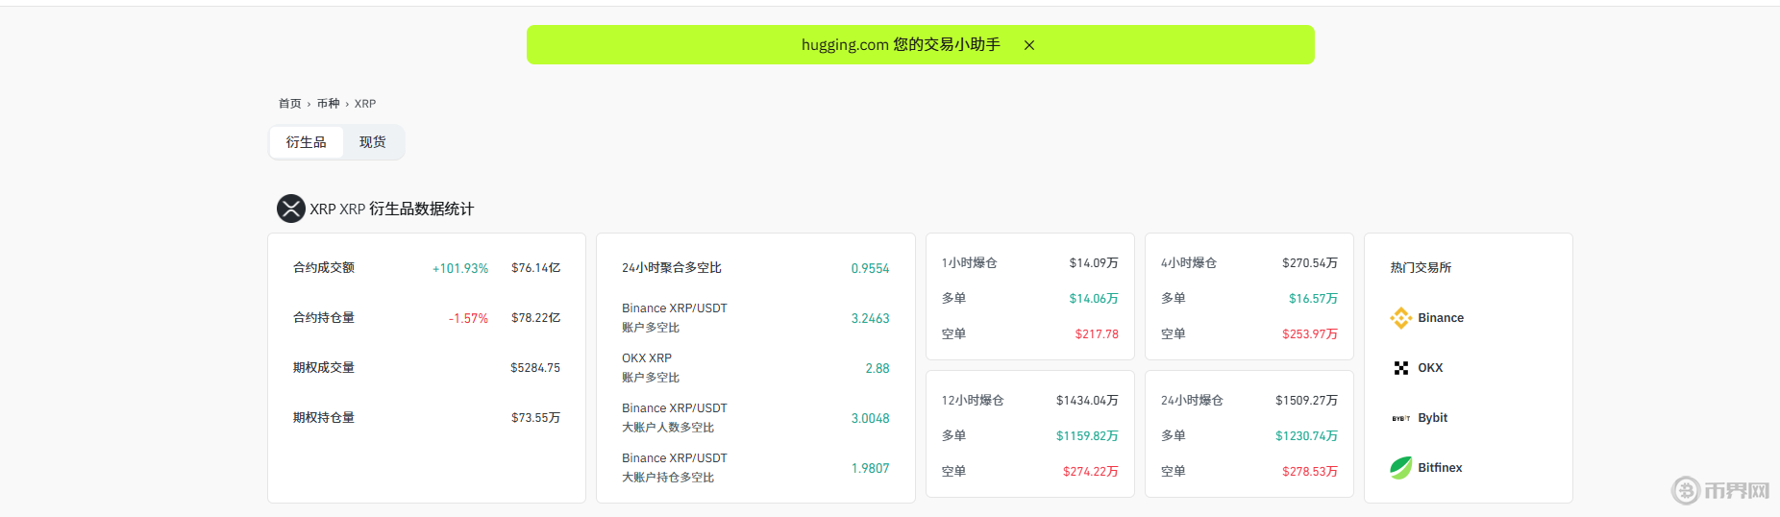Click the 合约成交额 value $76.14亿
This screenshot has height=517, width=1780.
(535, 268)
